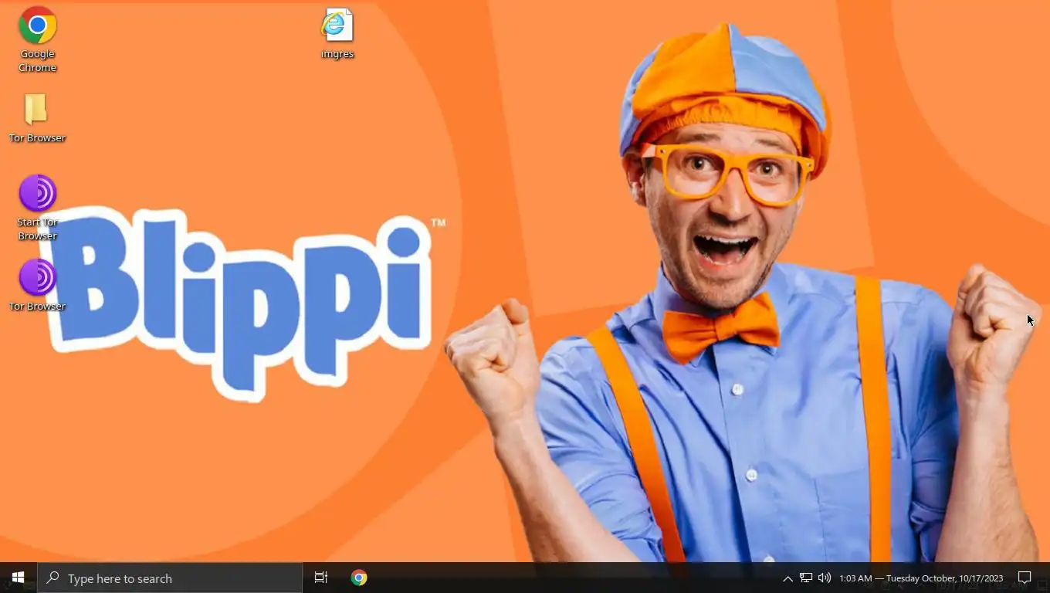Select the Google Chrome desktop shortcut
This screenshot has width=1050, height=593.
pyautogui.click(x=37, y=39)
